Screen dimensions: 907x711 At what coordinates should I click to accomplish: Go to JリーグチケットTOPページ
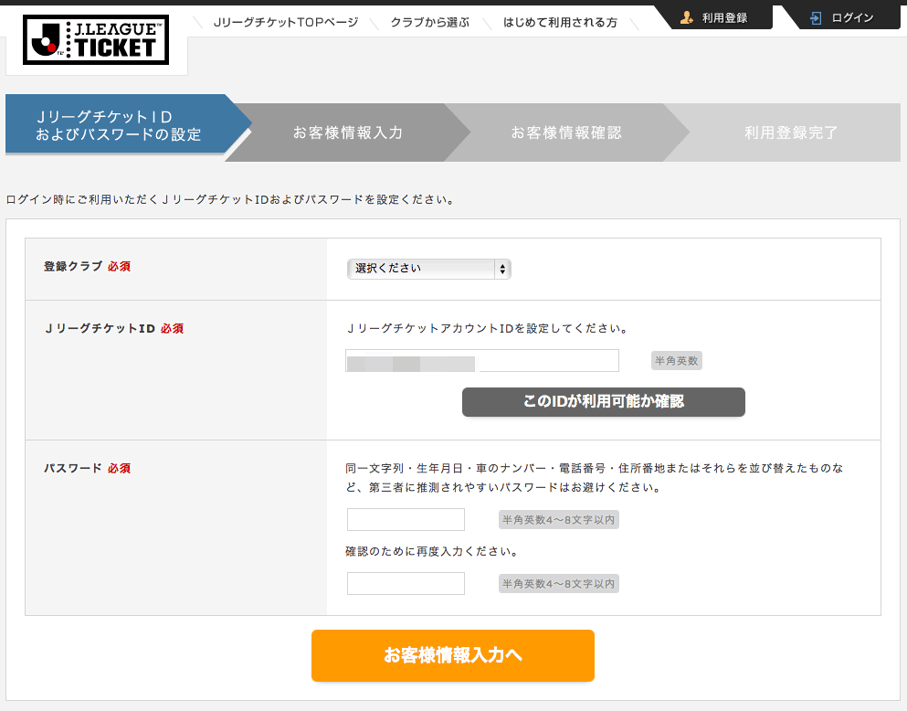[286, 23]
